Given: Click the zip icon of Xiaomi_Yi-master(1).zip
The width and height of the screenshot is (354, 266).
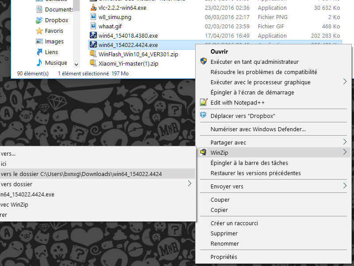Looking at the screenshot, I should point(93,63).
